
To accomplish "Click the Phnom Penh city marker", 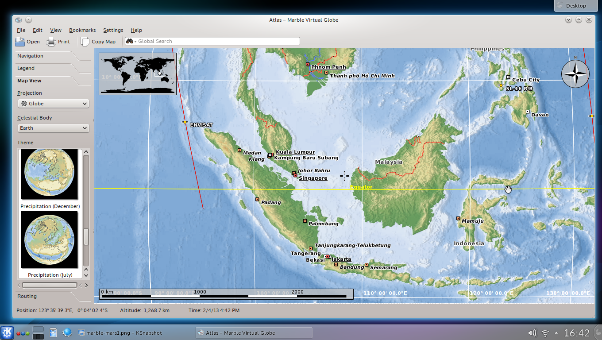I will pyautogui.click(x=308, y=65).
